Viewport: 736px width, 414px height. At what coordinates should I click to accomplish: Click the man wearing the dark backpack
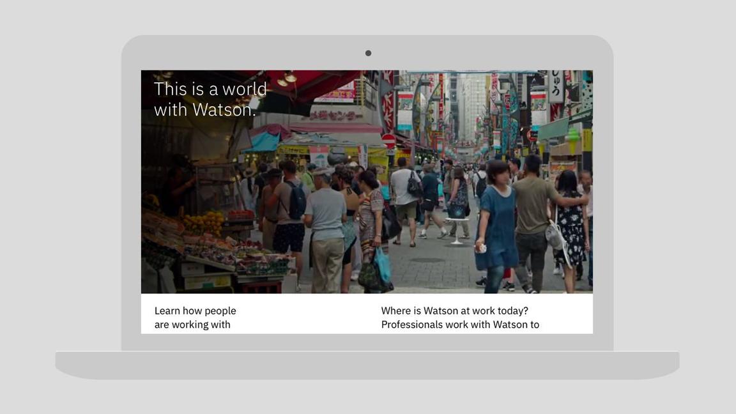[x=291, y=211]
